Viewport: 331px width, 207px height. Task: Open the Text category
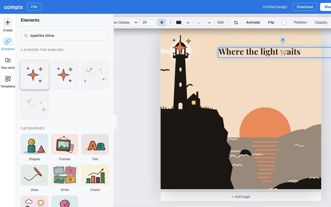pyautogui.click(x=95, y=144)
